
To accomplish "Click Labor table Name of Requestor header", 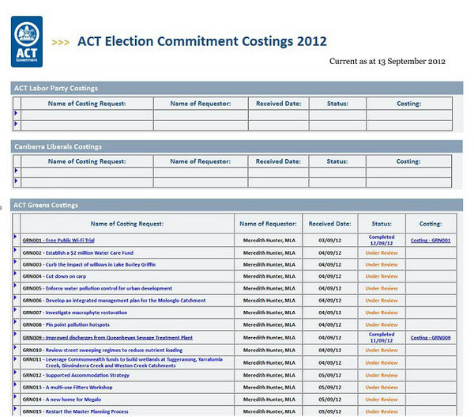I will pyautogui.click(x=201, y=104).
